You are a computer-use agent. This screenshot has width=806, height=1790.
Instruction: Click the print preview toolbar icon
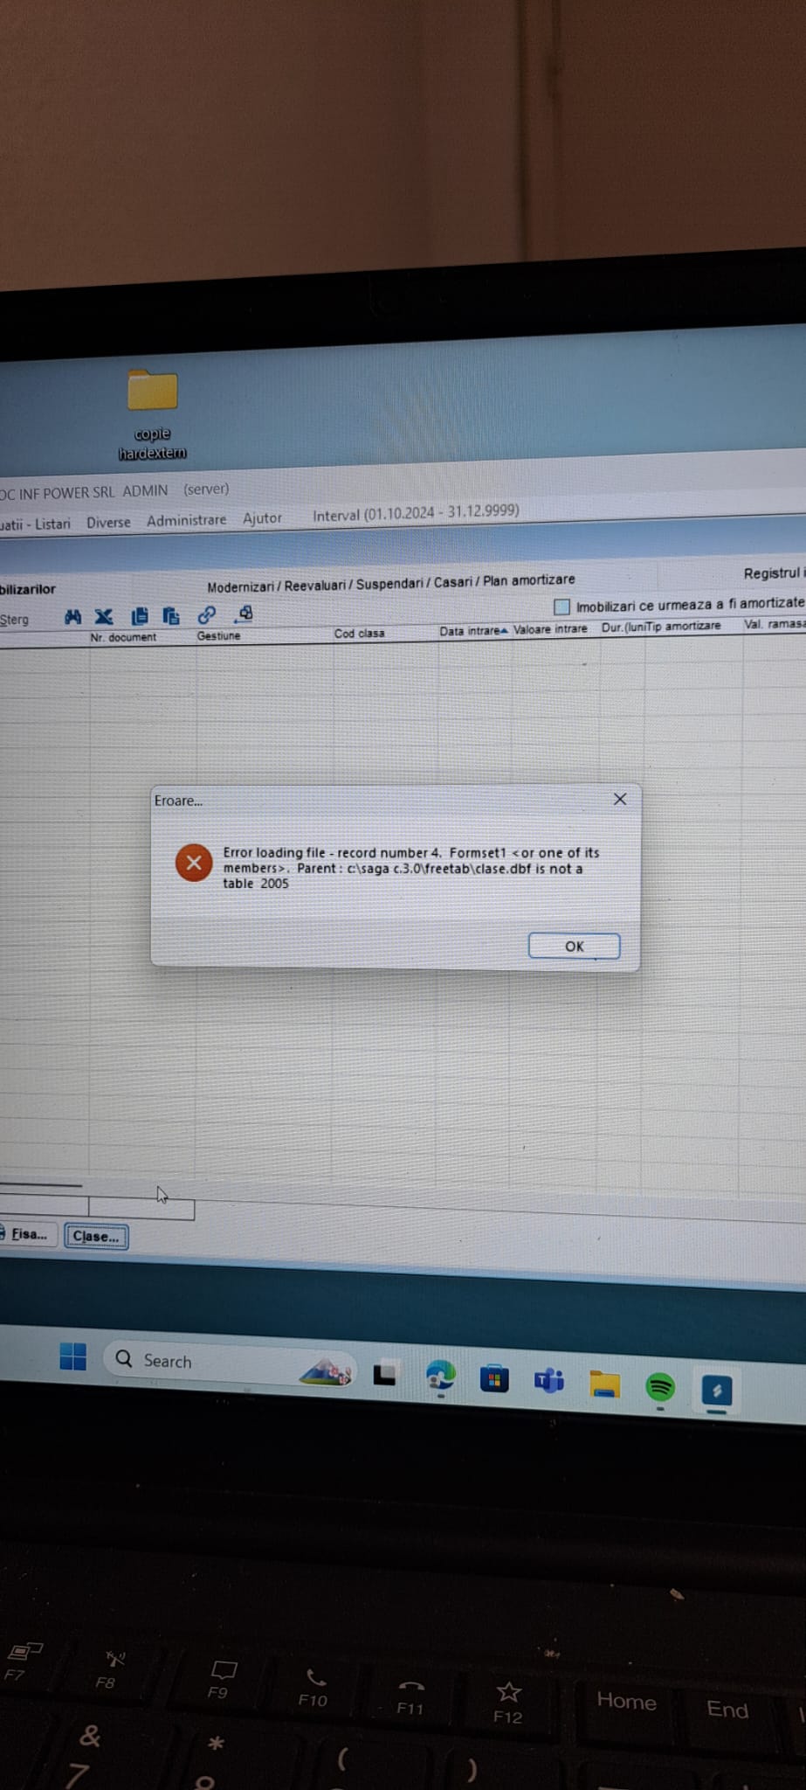[x=245, y=614]
